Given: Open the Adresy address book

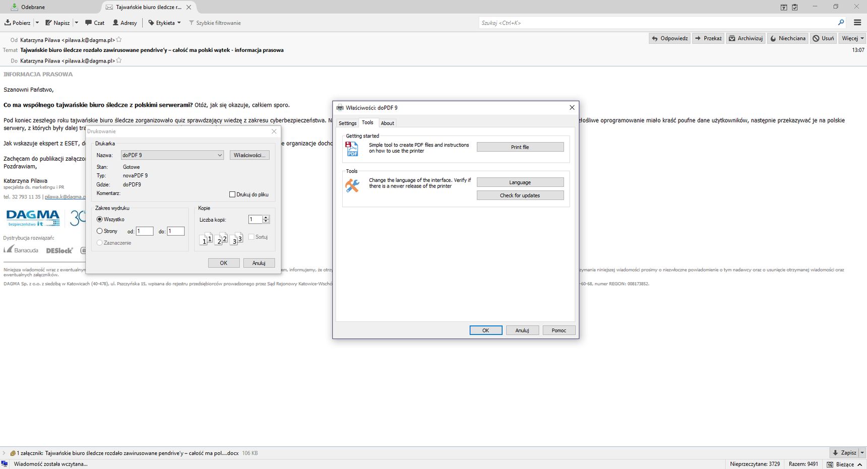Looking at the screenshot, I should (125, 23).
